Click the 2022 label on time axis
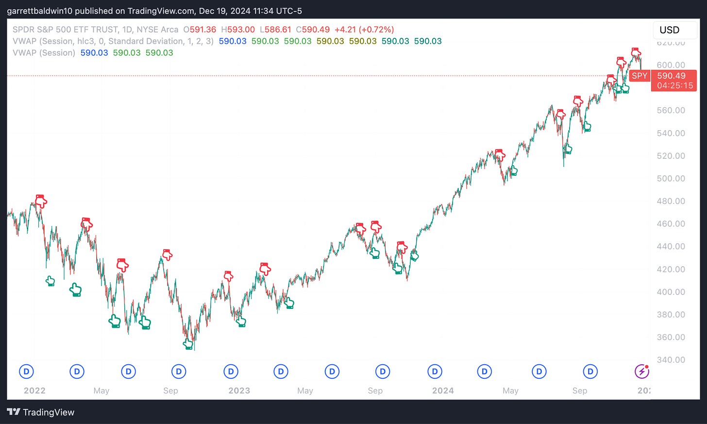Screen dimensions: 707x424 (34, 390)
